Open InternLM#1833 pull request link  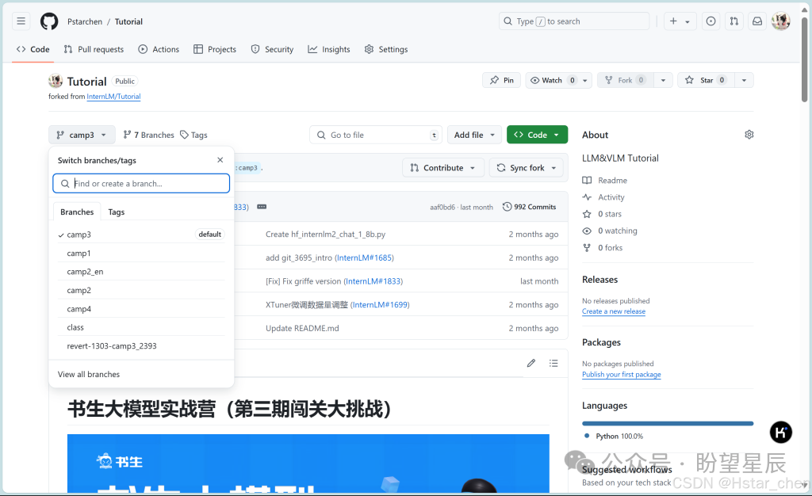tap(373, 280)
